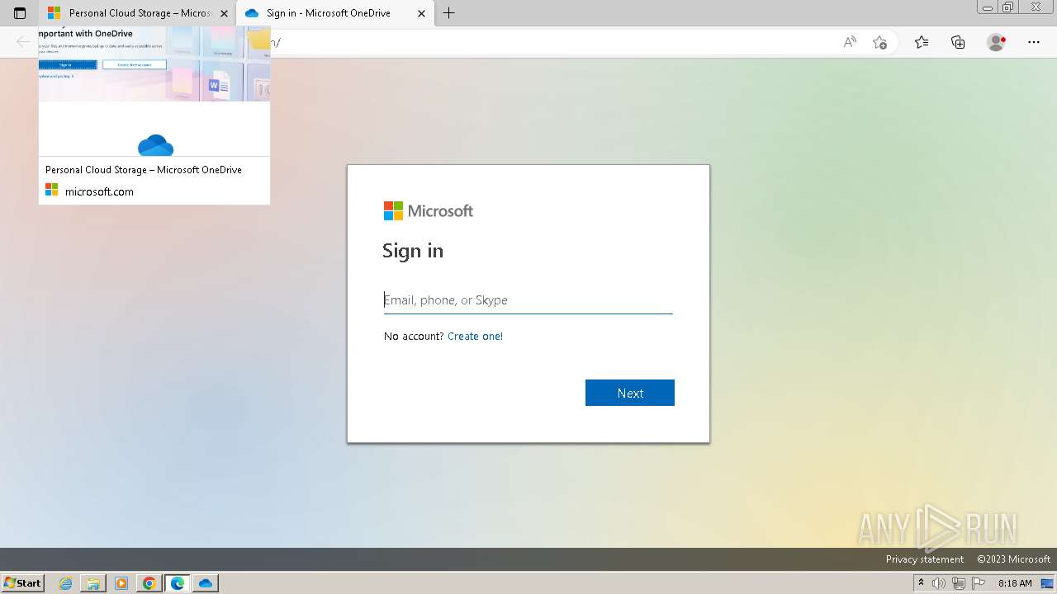Open the Collections icon
The height and width of the screenshot is (594, 1057).
pyautogui.click(x=958, y=42)
